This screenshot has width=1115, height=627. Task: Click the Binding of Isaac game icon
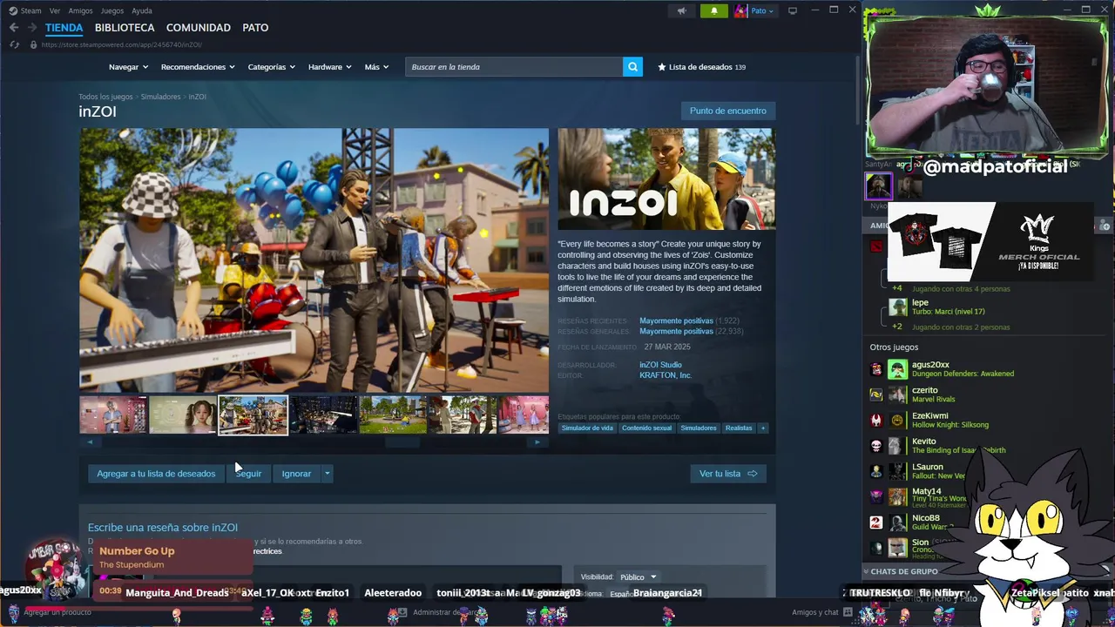pos(876,446)
